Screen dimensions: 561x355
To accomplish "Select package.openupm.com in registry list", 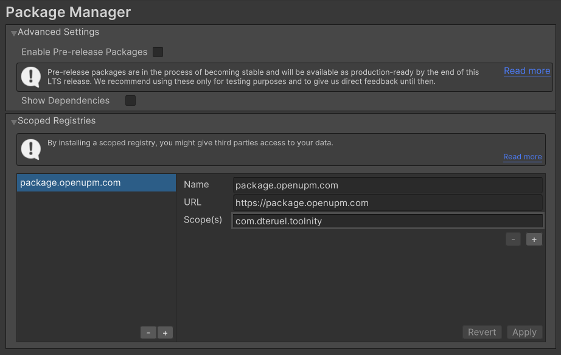I will click(x=96, y=183).
